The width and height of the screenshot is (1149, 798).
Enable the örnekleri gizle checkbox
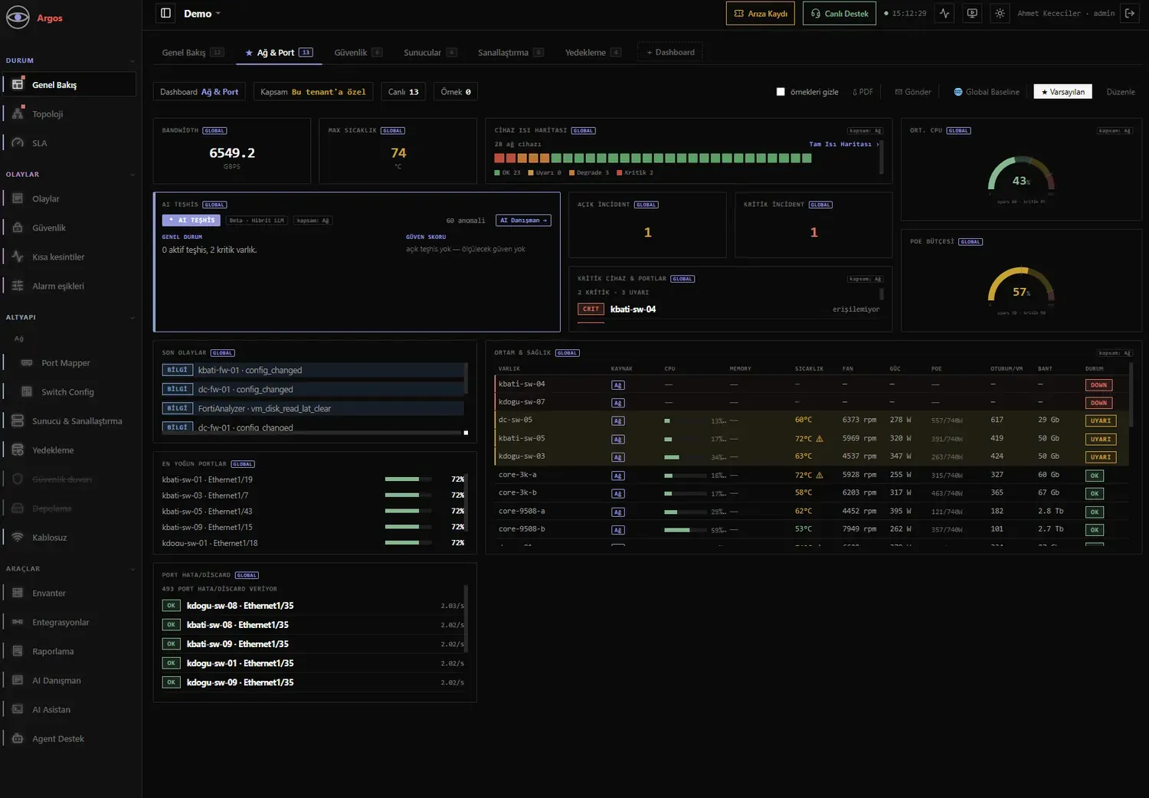coord(781,92)
